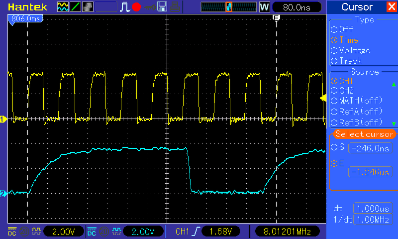The image size is (398, 239).
Task: Click the pulse trigger icon in toolbar
Action: pyautogui.click(x=125, y=7)
